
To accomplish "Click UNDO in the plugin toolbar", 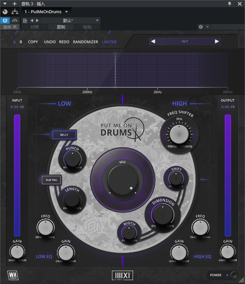I will click(50, 42).
